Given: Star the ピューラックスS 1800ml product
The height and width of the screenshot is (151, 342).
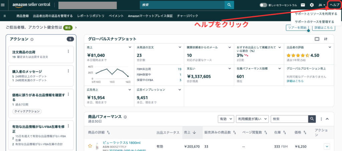Looking at the screenshot, I should (x=90, y=146).
